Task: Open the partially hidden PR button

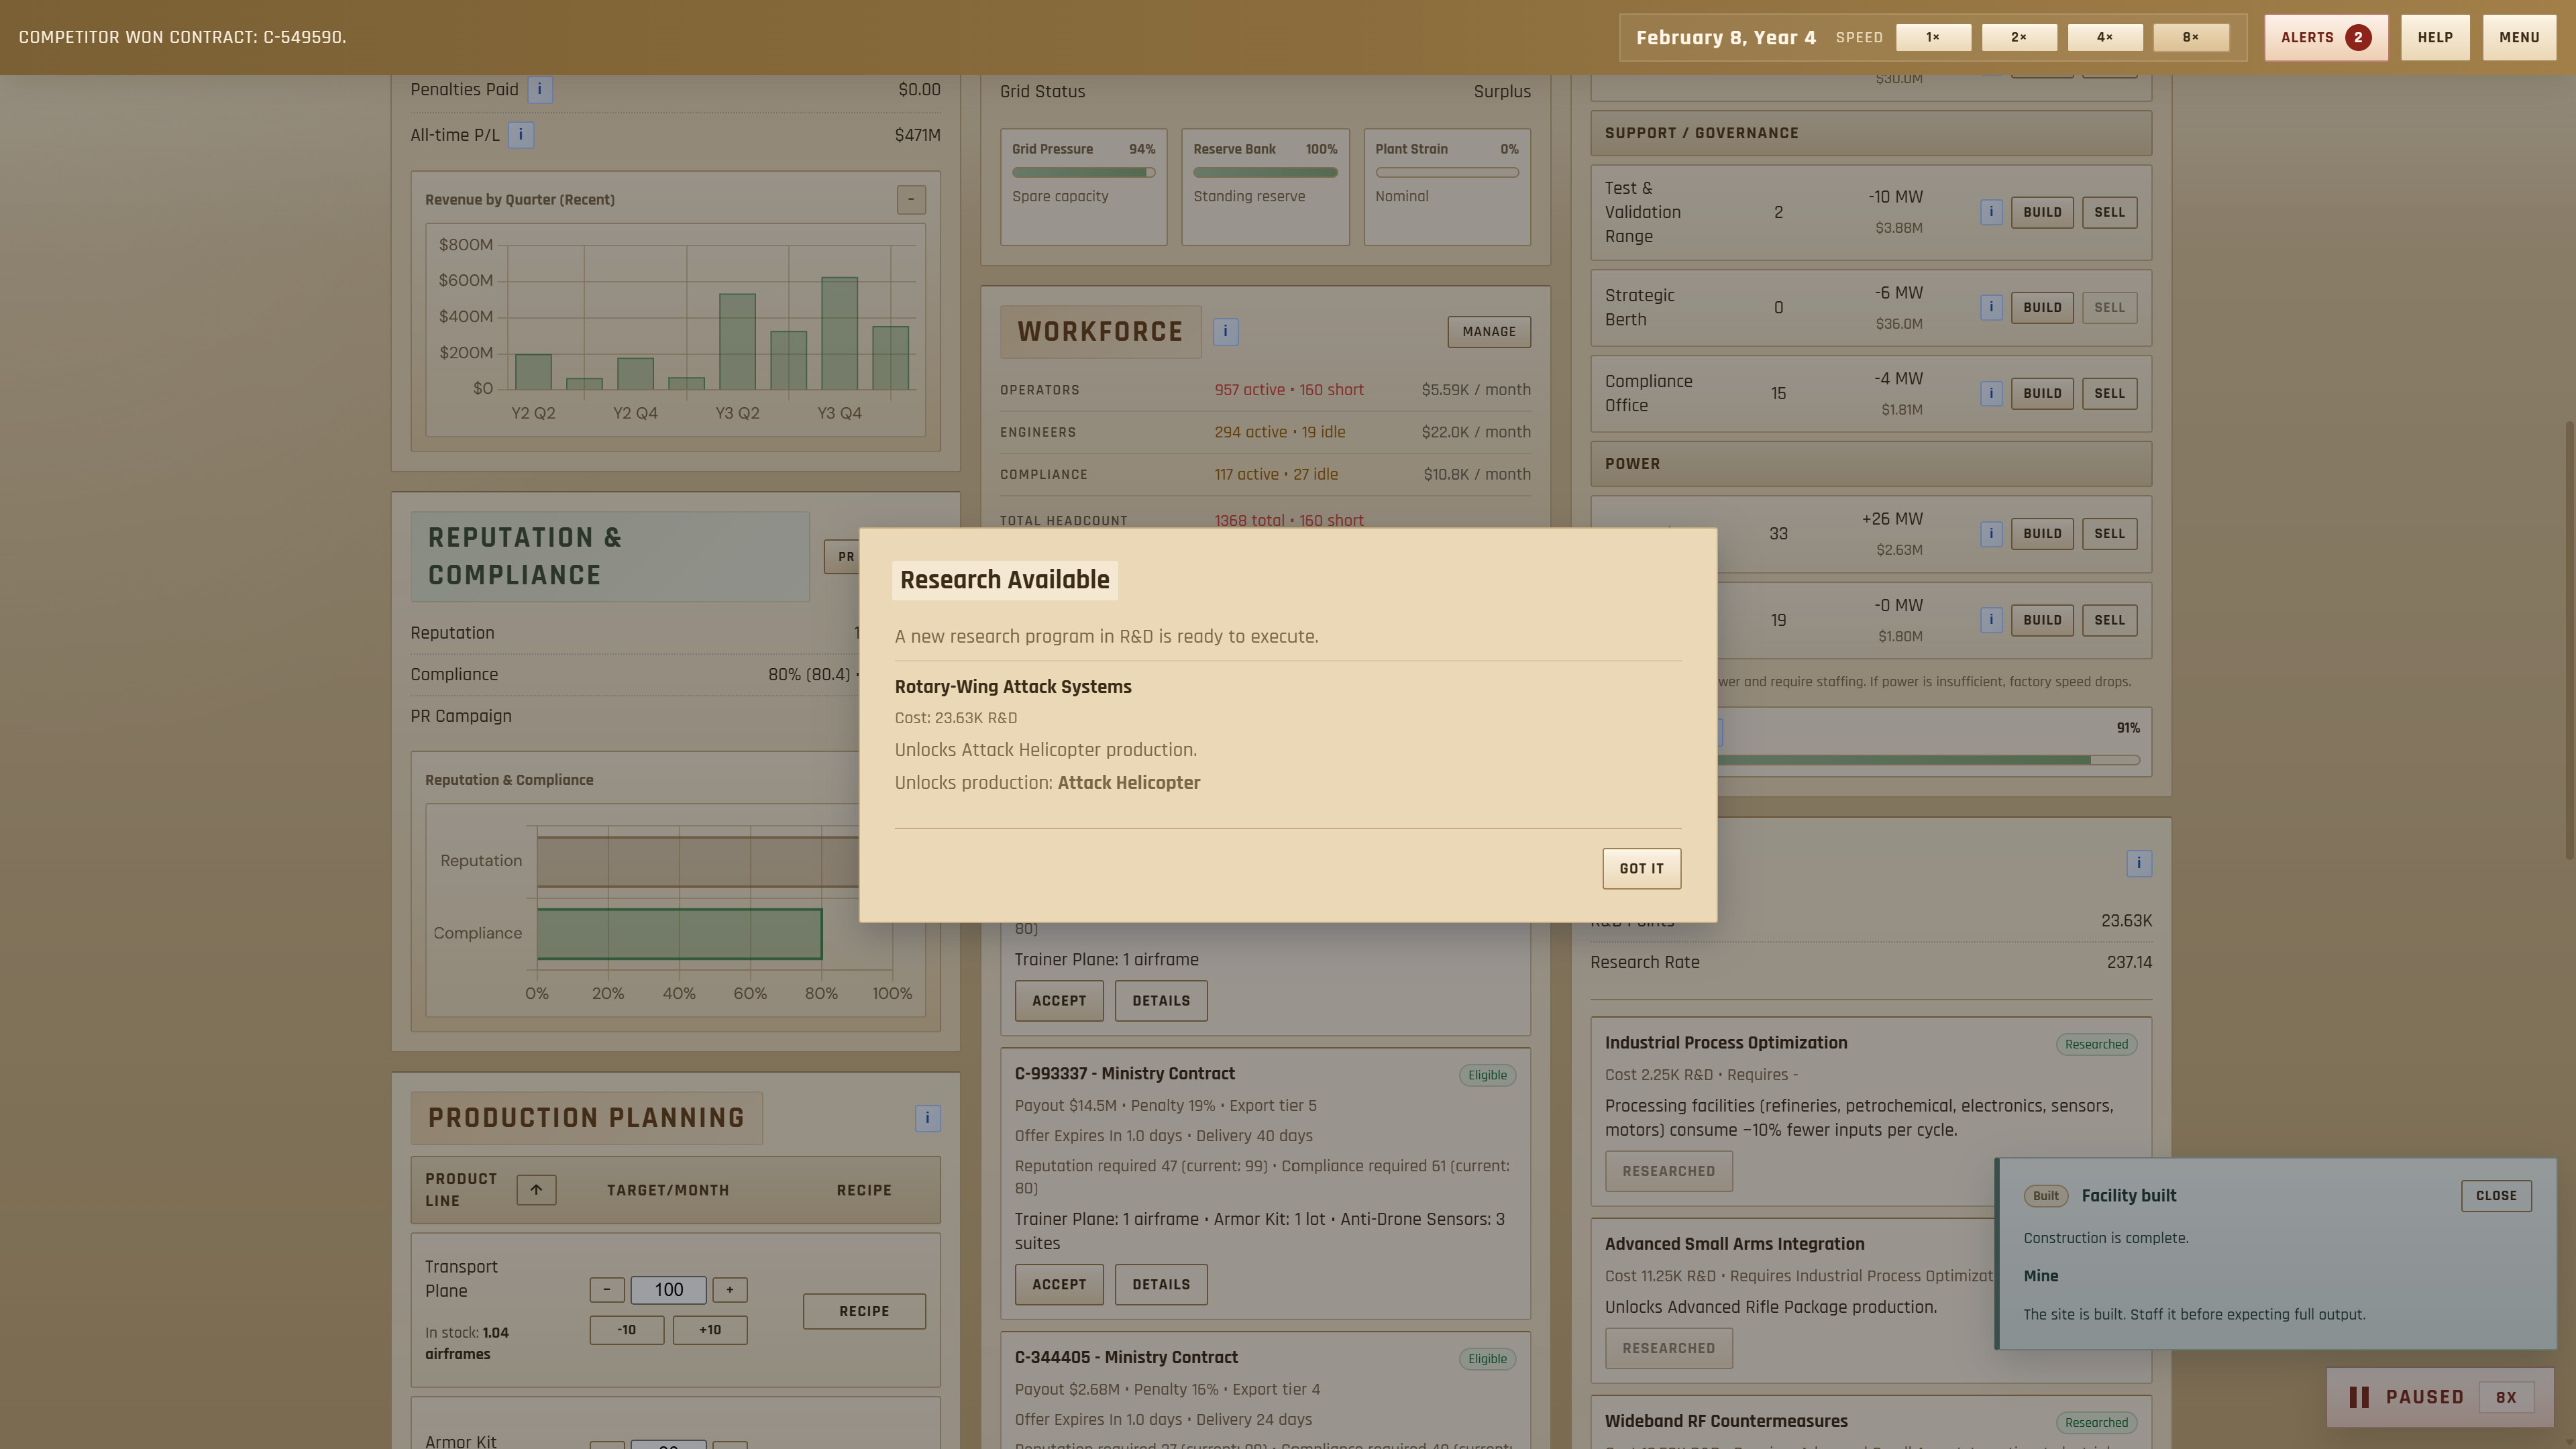Action: coord(843,557)
